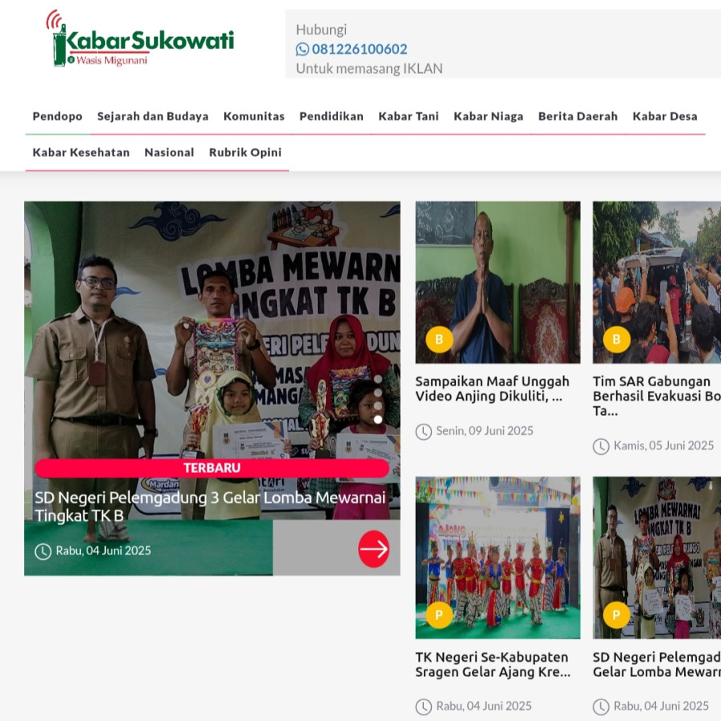Click the date Senin, 09 Juni 2025
721x721 pixels.
click(485, 431)
